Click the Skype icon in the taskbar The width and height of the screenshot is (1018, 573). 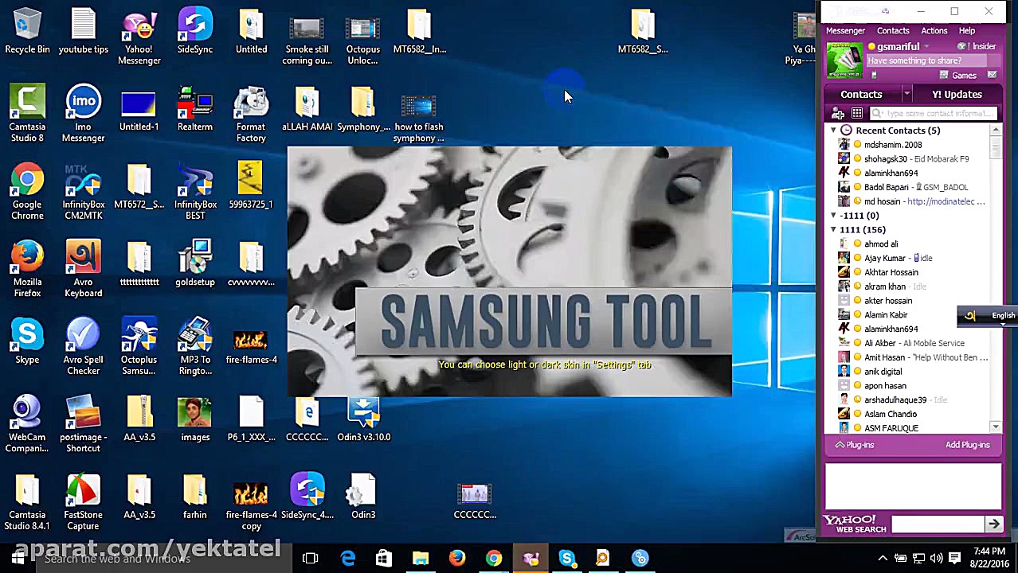point(567,559)
